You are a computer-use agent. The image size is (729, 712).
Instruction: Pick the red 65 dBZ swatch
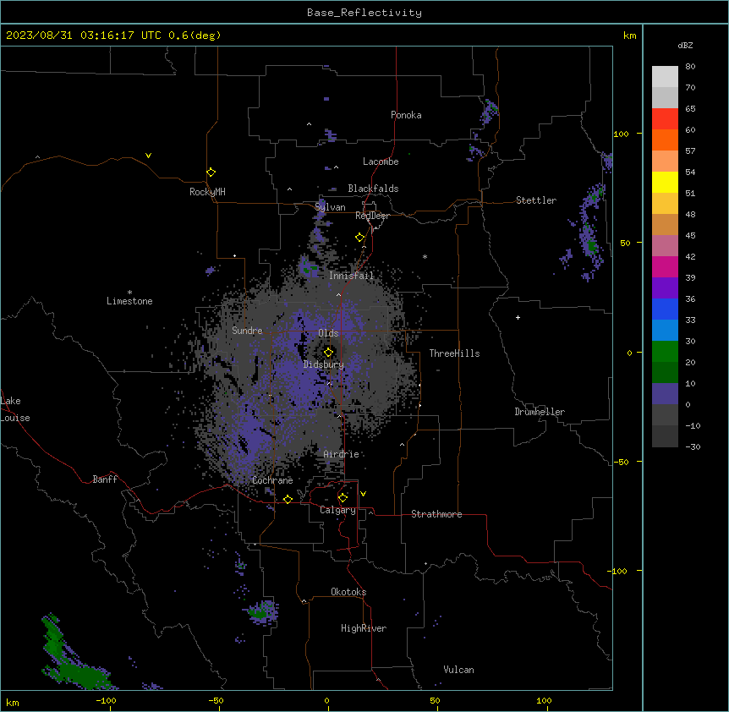pos(665,118)
